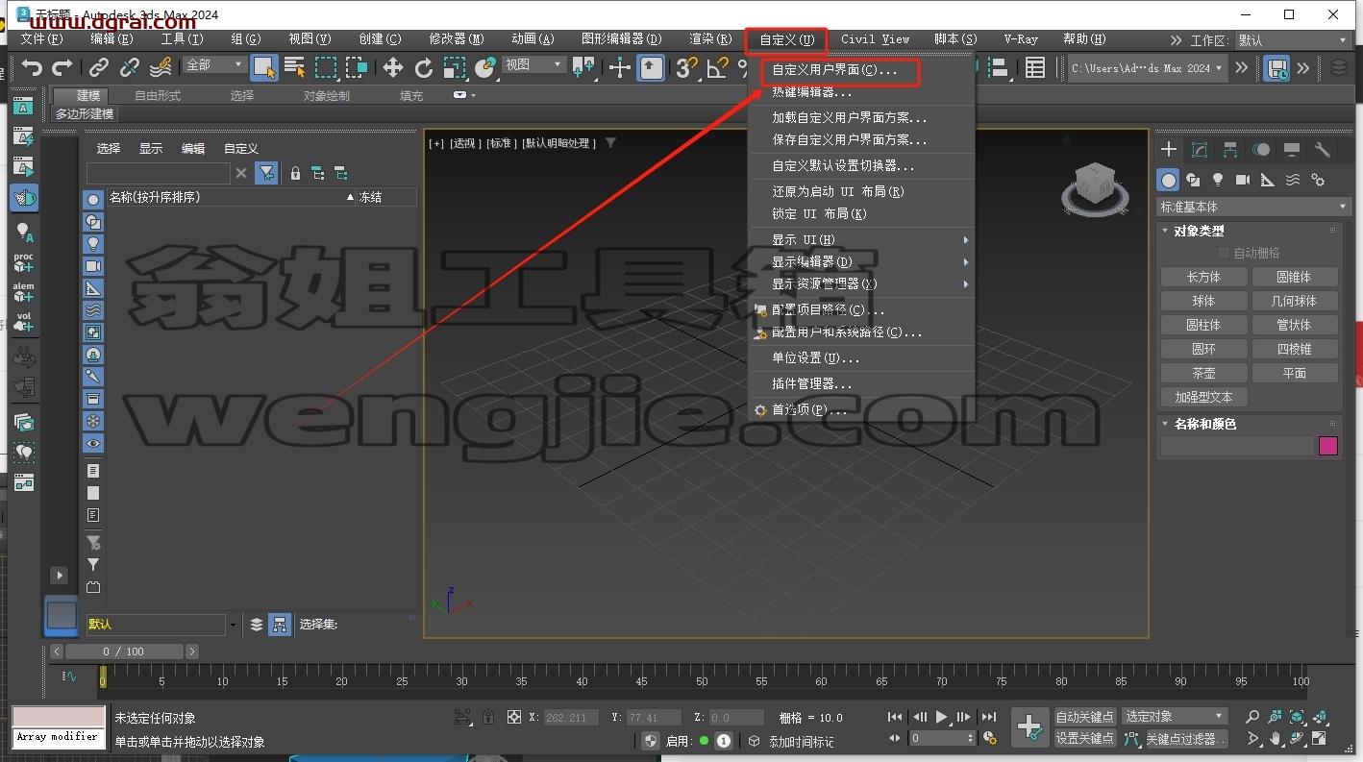
Task: Open the Hierarchy panel tab
Action: tap(1230, 150)
